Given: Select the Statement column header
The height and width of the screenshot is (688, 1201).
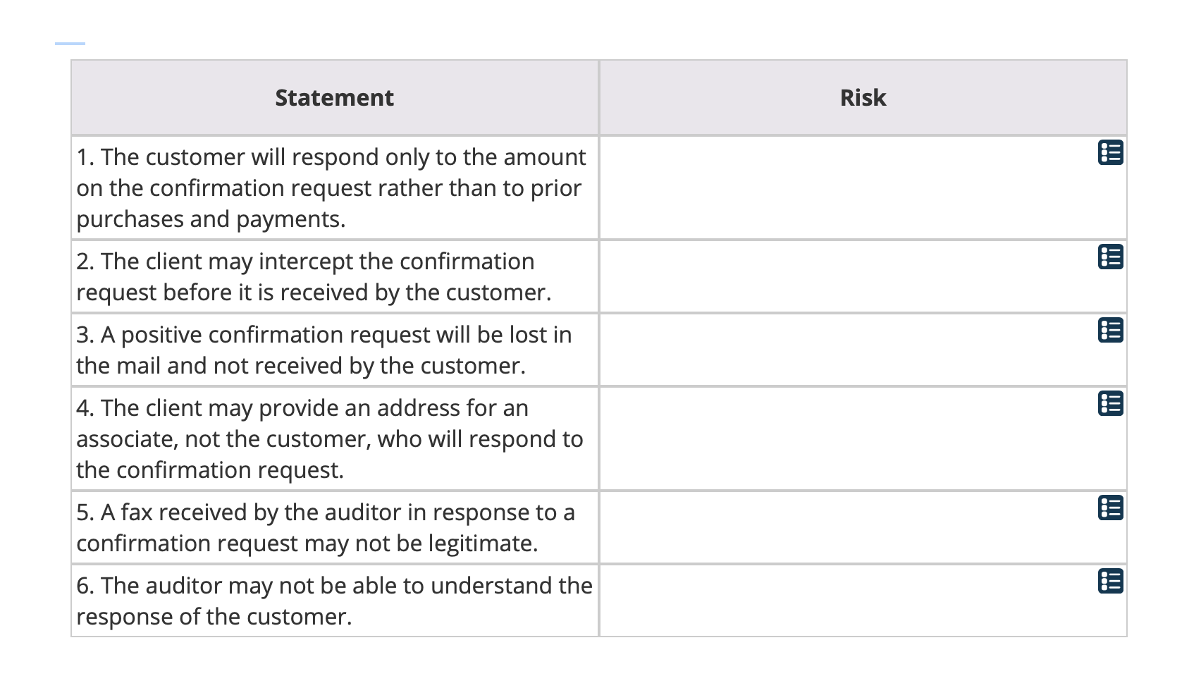Looking at the screenshot, I should (334, 97).
